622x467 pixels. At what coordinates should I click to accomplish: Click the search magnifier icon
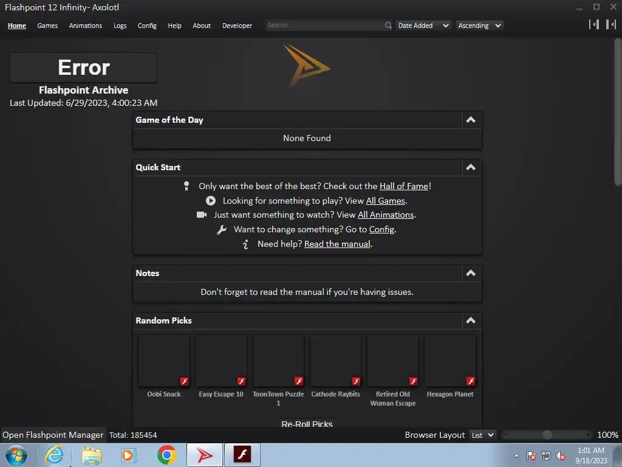click(x=388, y=26)
